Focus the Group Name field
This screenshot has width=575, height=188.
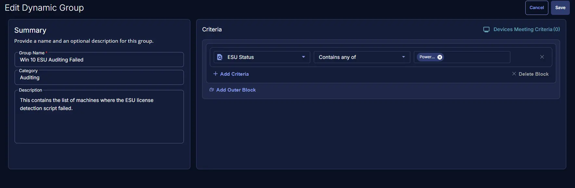pyautogui.click(x=99, y=60)
